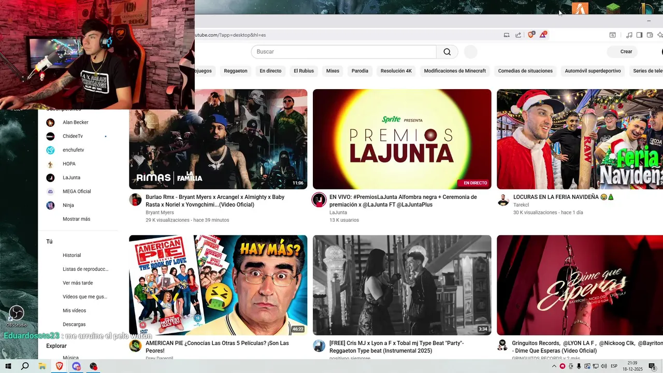The image size is (663, 373).
Task: Open title LOCURAS EN LA FERIA NAVIDEÑA
Action: [x=564, y=197]
